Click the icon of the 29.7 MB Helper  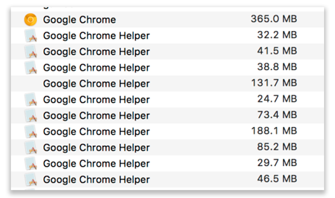click(x=31, y=163)
